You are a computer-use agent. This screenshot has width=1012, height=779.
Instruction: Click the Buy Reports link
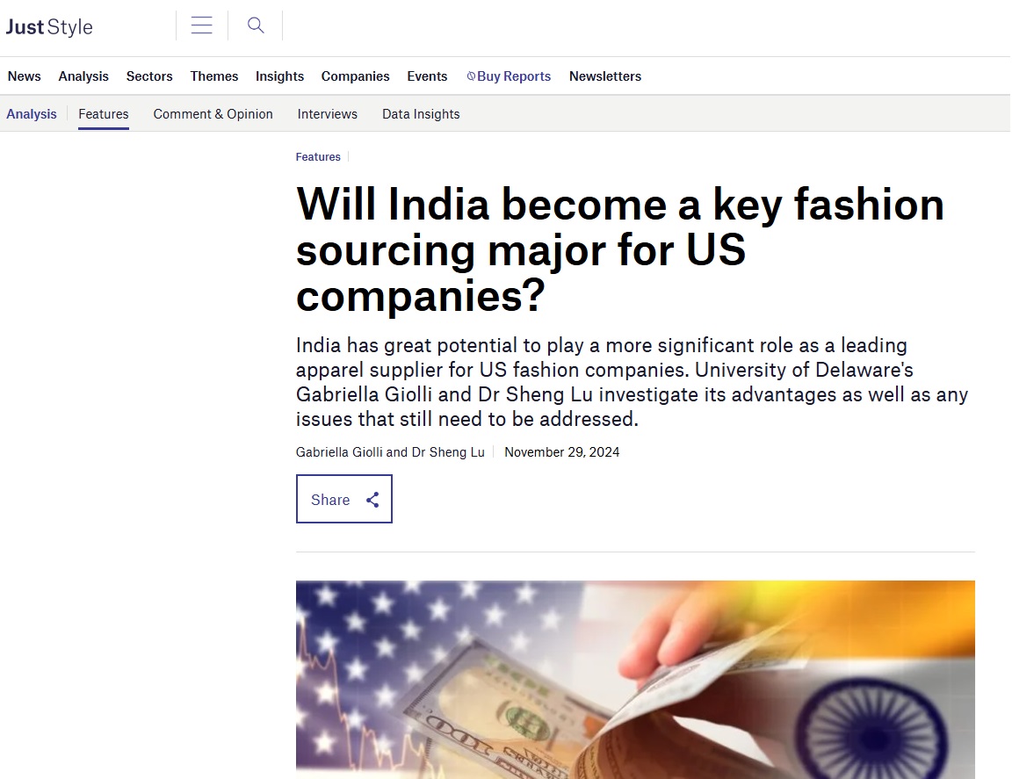(x=509, y=76)
